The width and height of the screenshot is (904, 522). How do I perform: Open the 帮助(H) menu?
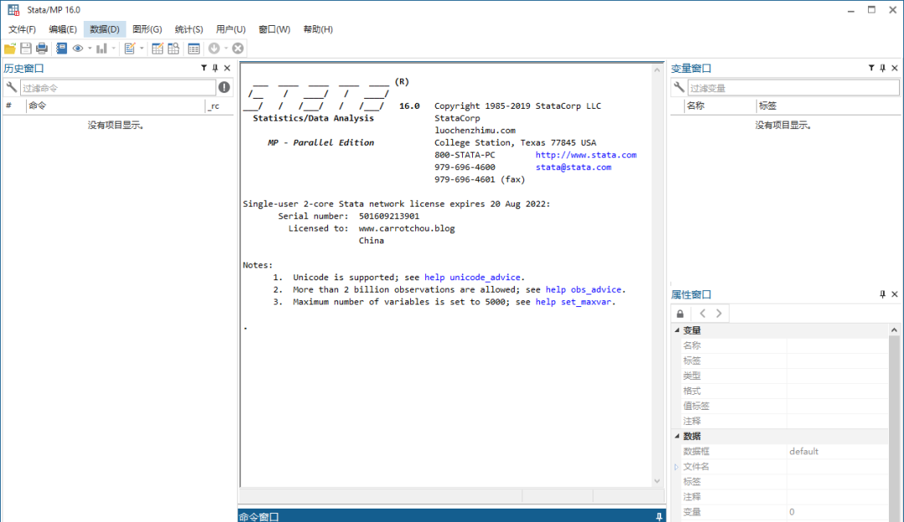click(318, 29)
